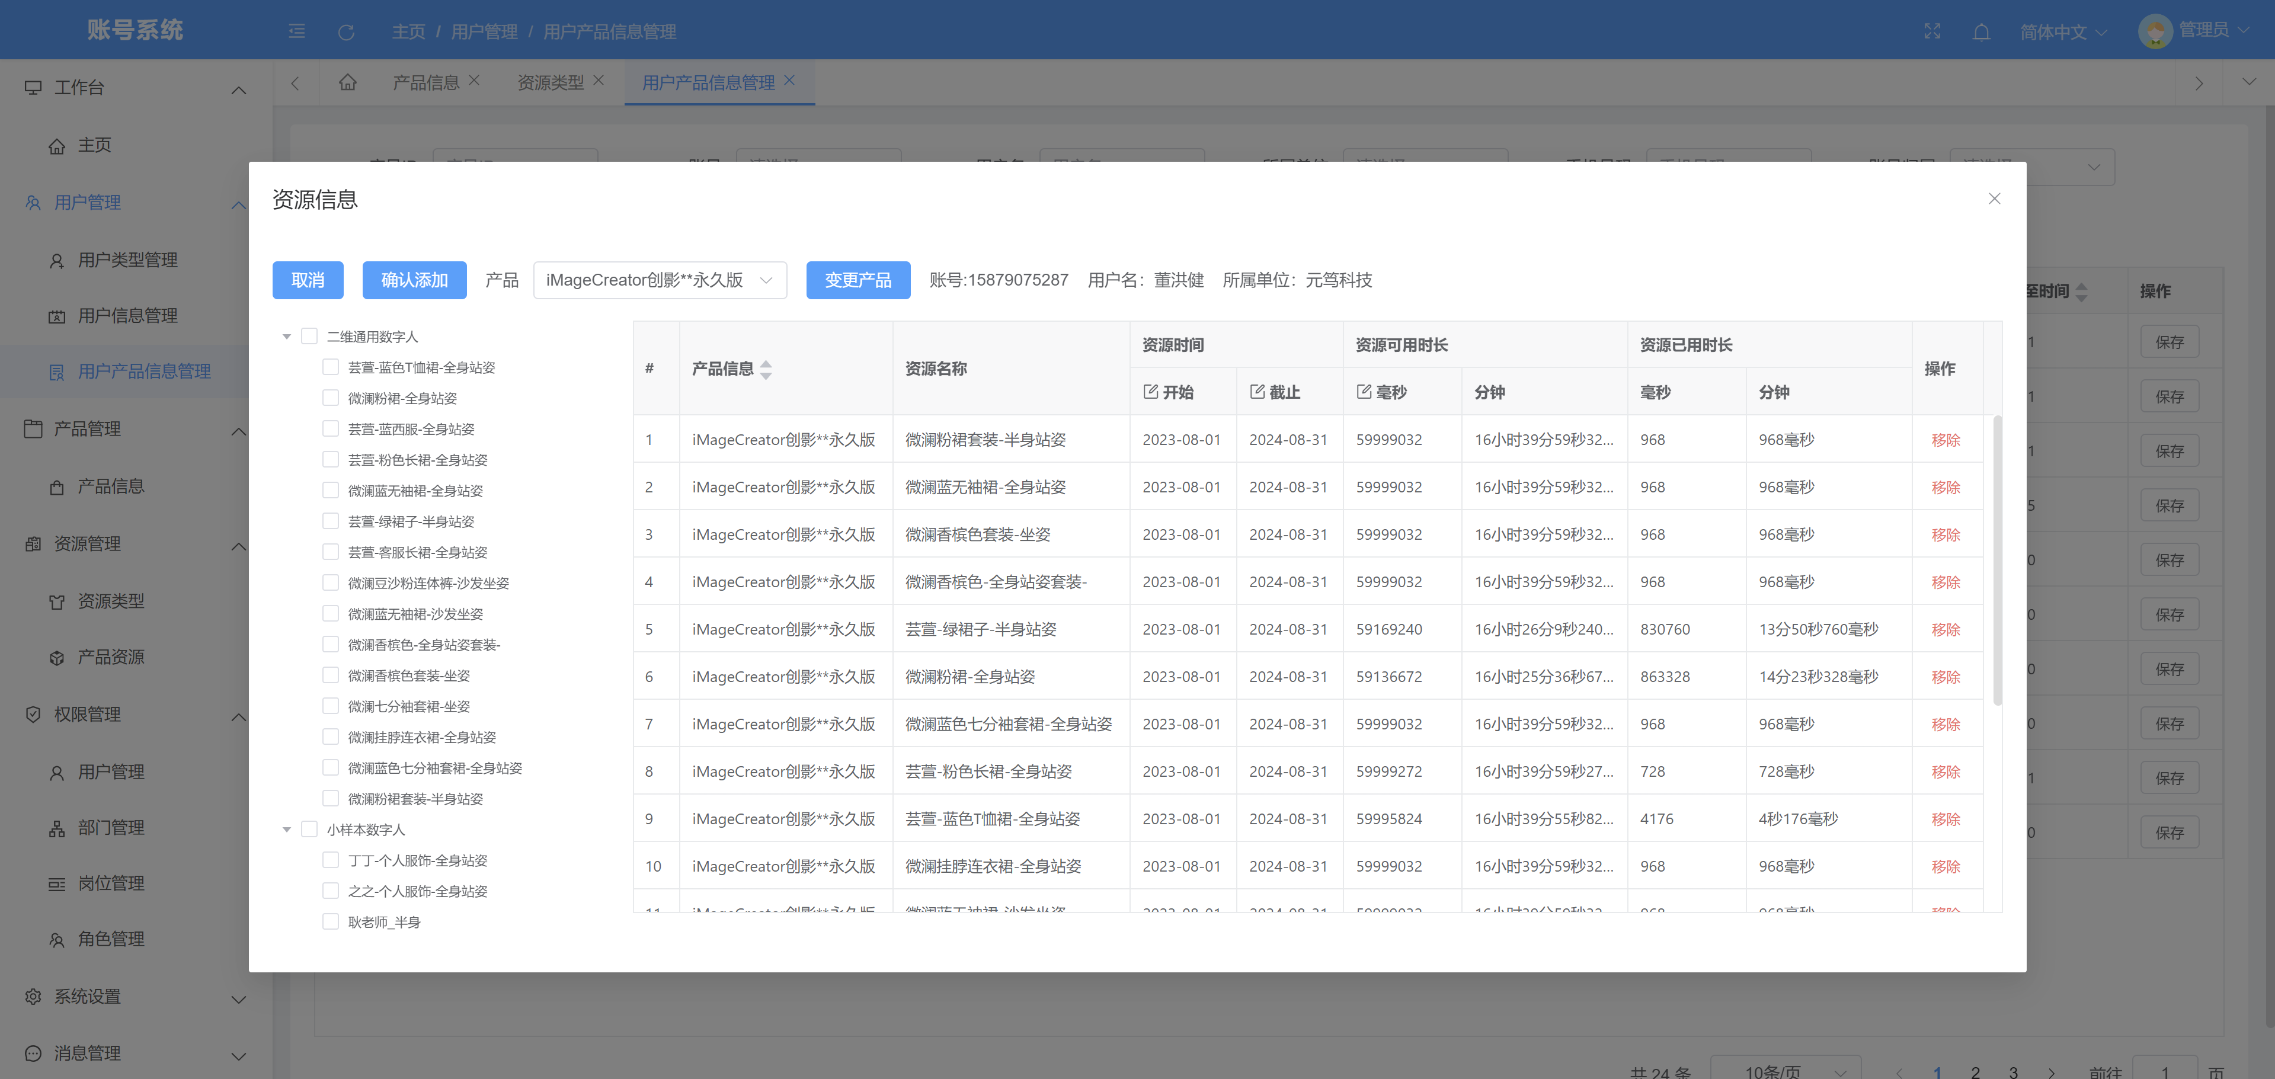The image size is (2275, 1079).
Task: Click the 权限管理 shield icon
Action: click(34, 715)
